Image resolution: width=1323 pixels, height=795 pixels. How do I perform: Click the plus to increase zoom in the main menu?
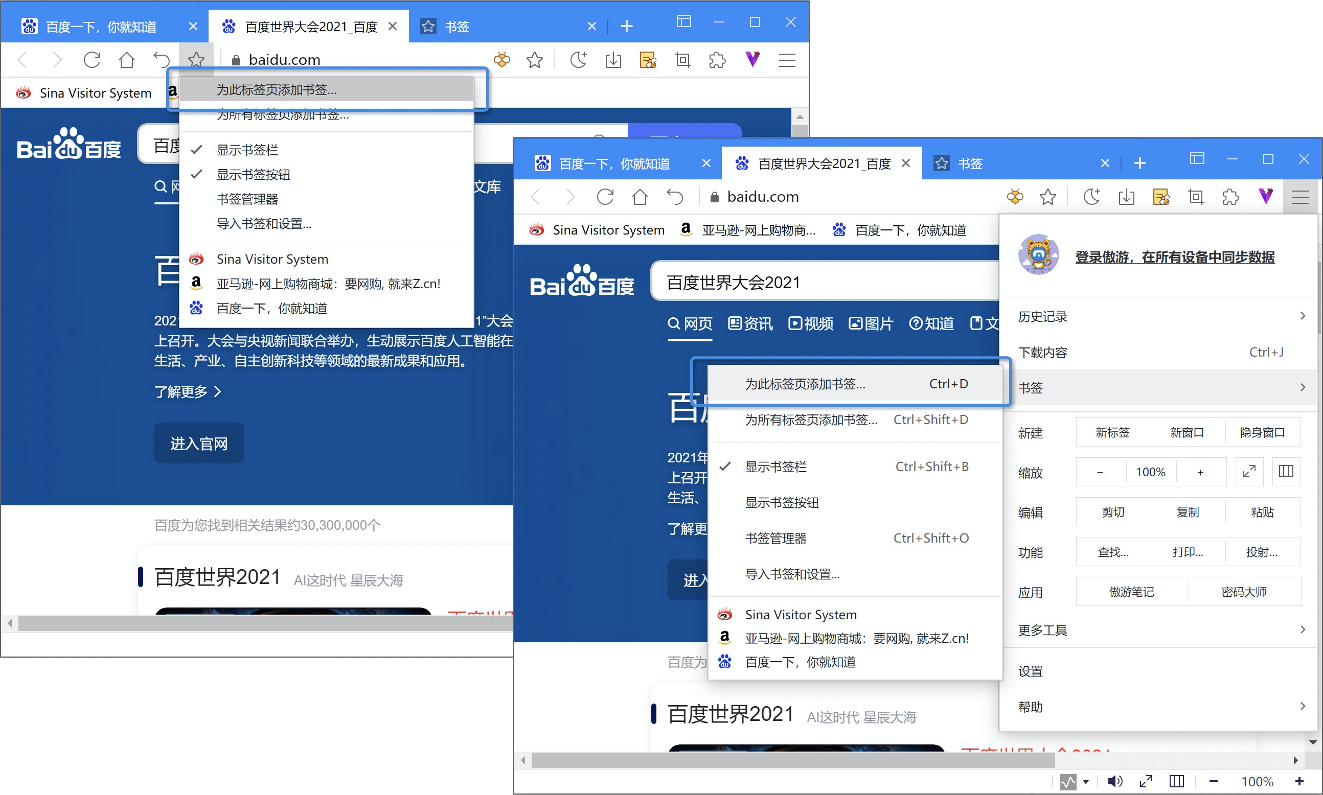(1200, 472)
